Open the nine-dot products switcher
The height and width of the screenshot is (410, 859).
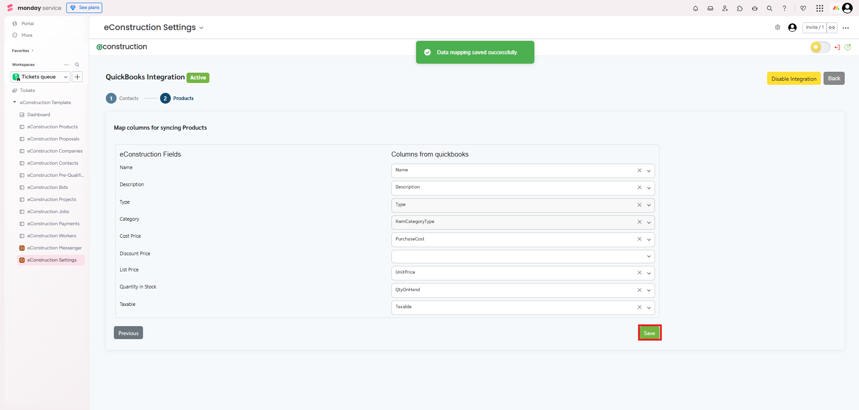(820, 8)
